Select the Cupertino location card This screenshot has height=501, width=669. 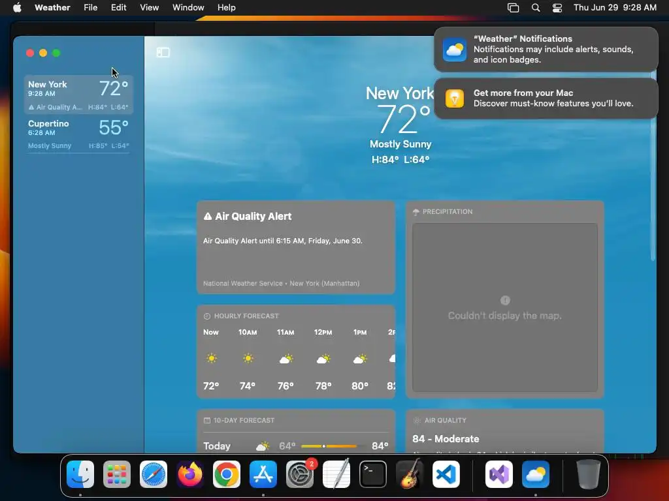tap(78, 134)
